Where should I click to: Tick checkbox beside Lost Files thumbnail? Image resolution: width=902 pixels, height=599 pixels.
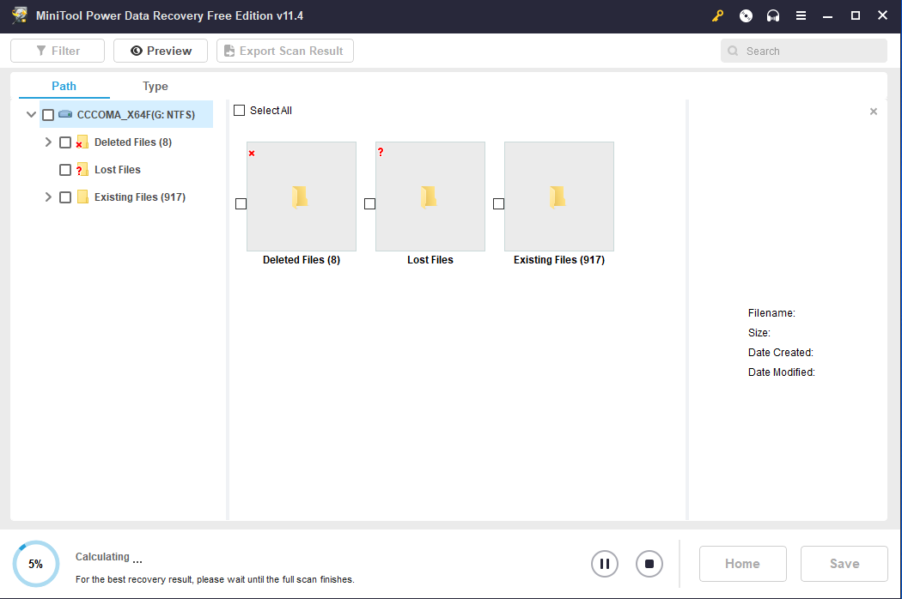pos(370,204)
